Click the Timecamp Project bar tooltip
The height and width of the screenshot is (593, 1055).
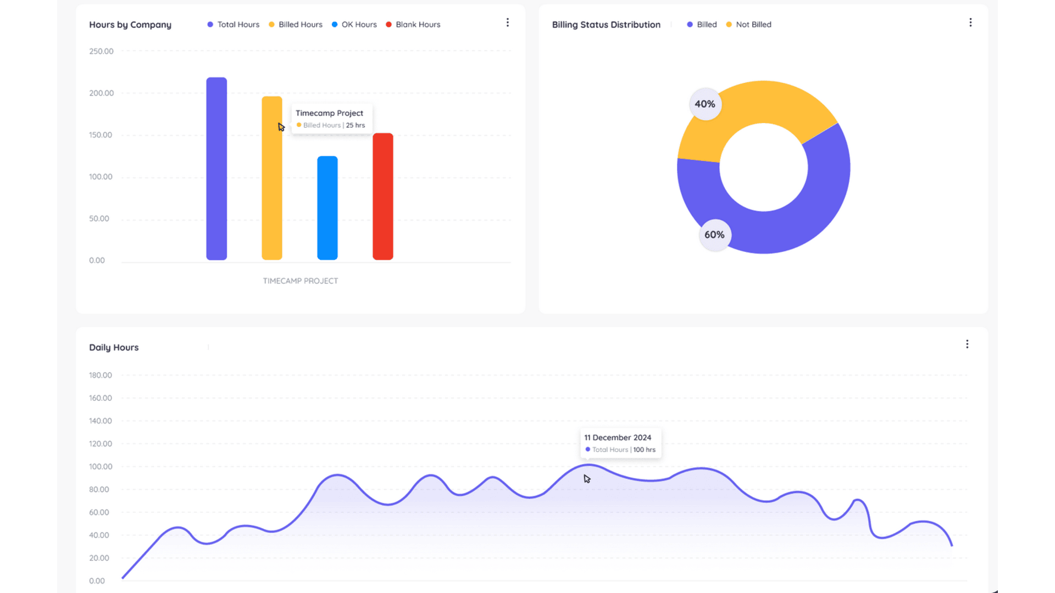tap(331, 119)
